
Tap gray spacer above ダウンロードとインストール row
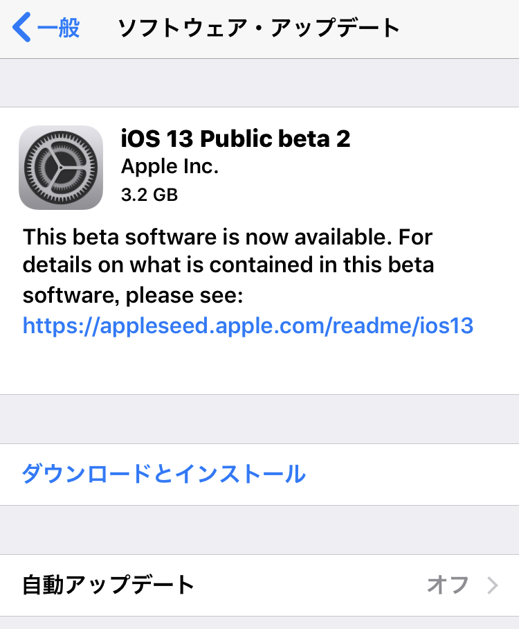coord(259,419)
